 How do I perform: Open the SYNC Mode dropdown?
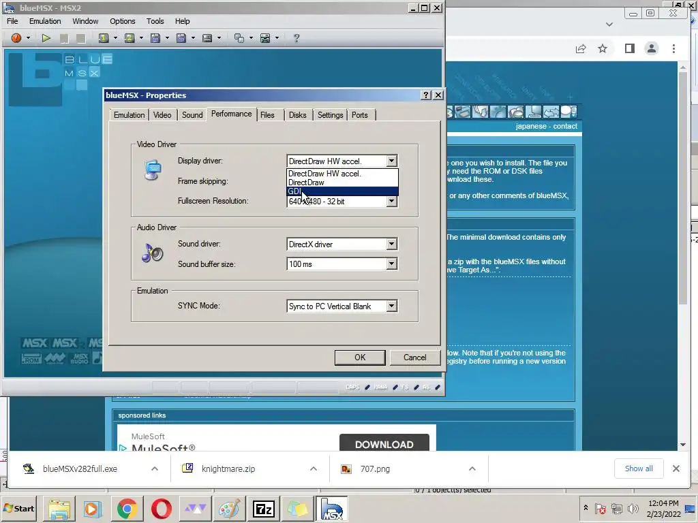click(391, 306)
